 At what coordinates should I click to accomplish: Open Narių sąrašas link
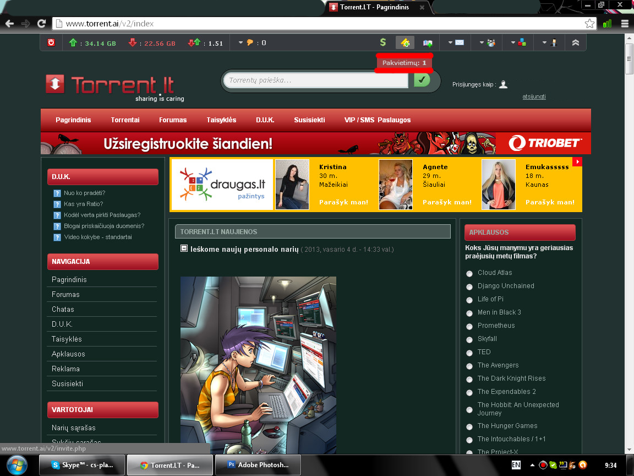click(74, 428)
